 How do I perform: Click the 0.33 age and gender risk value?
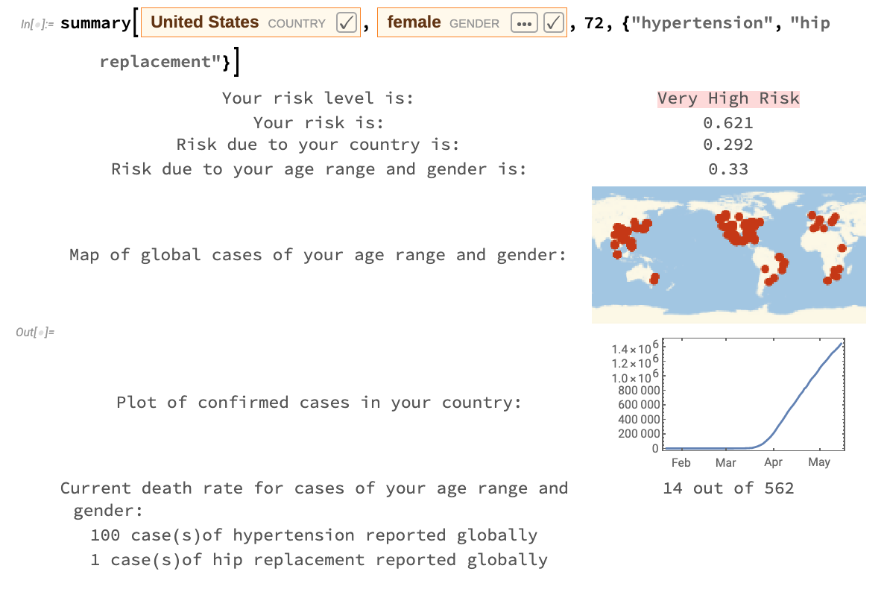click(727, 169)
